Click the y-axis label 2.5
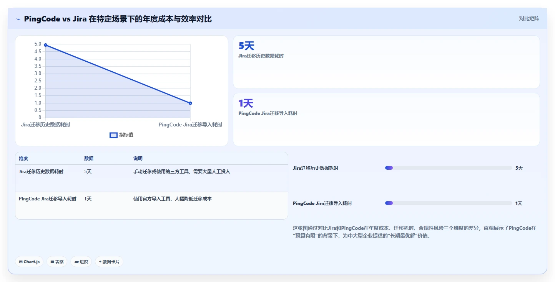This screenshot has width=555, height=282. (x=38, y=81)
